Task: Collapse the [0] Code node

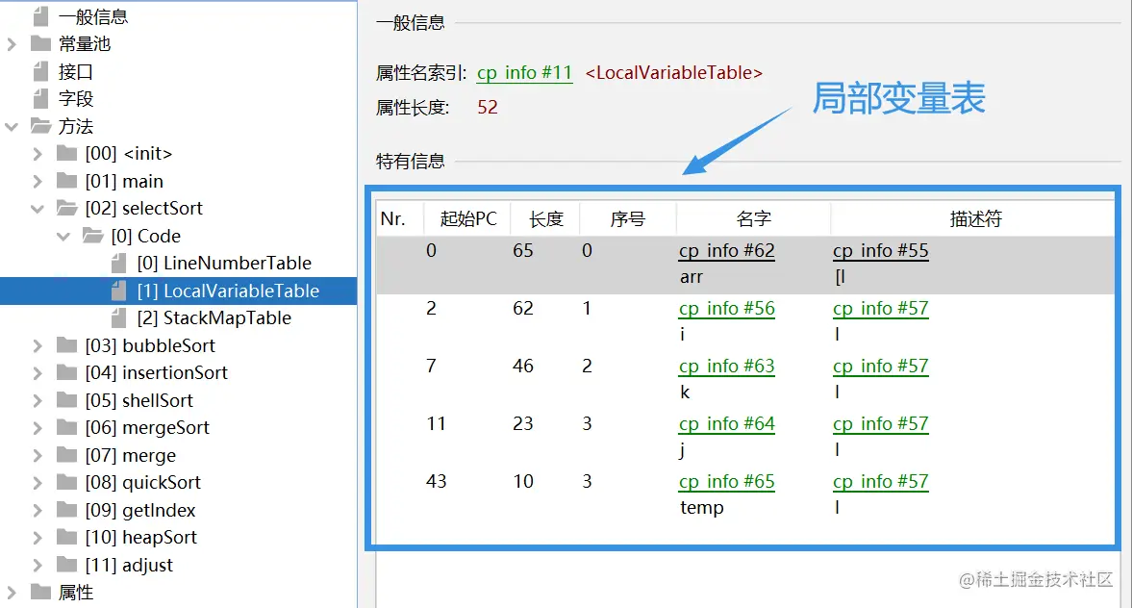Action: point(63,236)
